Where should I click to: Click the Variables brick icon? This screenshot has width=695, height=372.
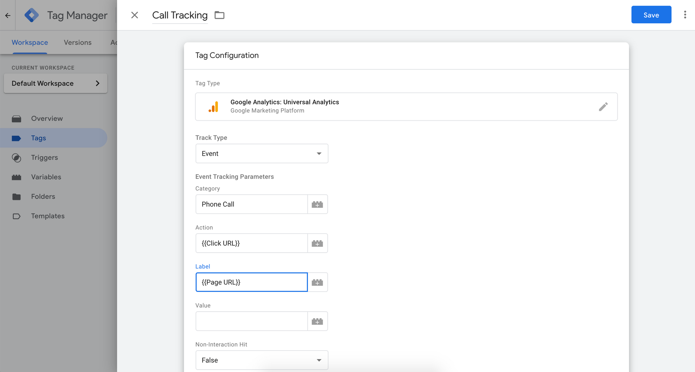[16, 177]
